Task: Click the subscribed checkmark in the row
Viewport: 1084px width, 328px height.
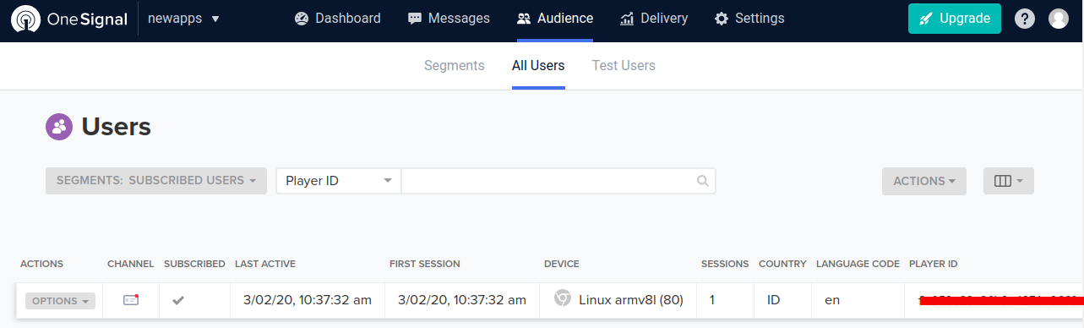Action: [178, 300]
